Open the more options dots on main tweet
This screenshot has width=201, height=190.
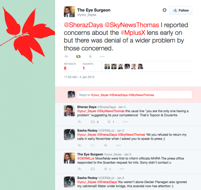click(x=102, y=56)
